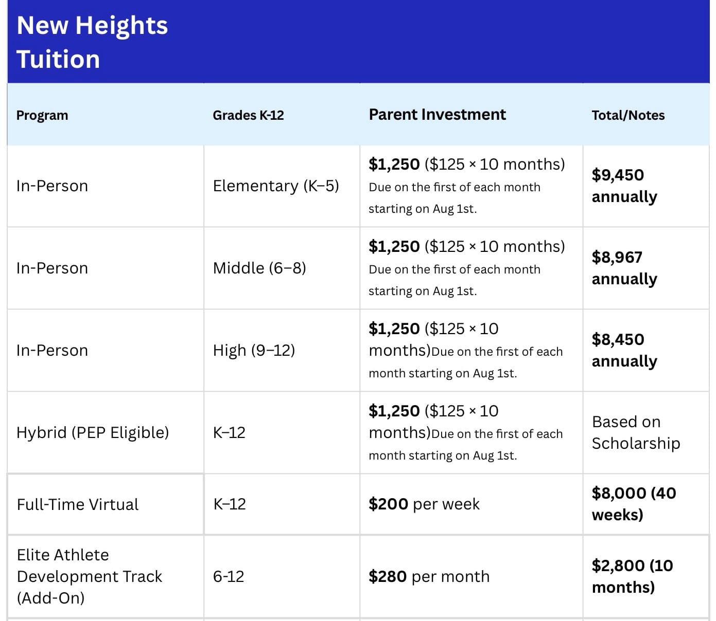Viewport: 716px width, 621px height.
Task: Select the $8,967 annually total
Action: (624, 268)
